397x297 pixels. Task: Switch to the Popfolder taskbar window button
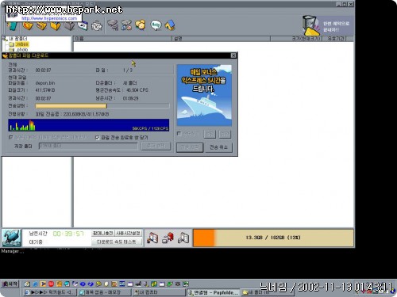pyautogui.click(x=214, y=292)
